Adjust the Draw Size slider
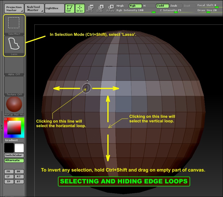The width and height of the screenshot is (223, 197). pos(210,11)
